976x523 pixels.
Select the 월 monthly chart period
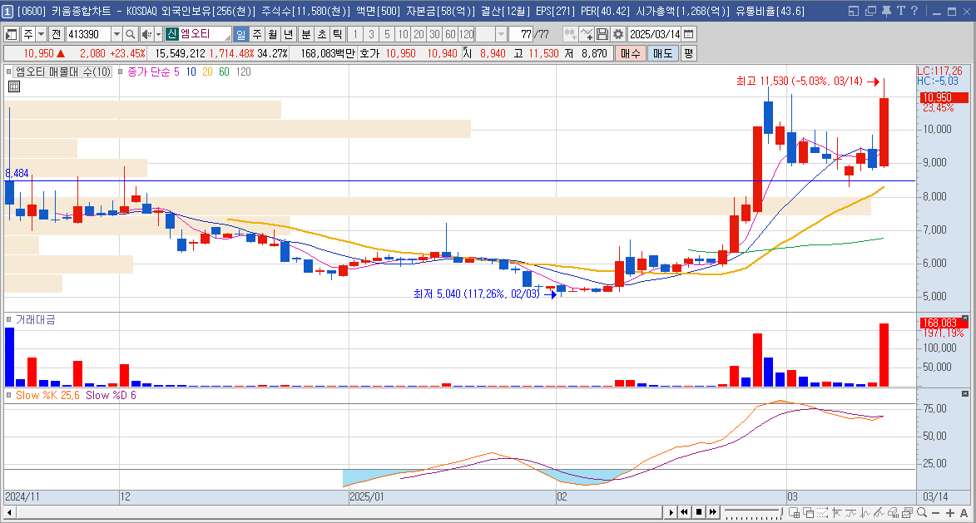(272, 34)
